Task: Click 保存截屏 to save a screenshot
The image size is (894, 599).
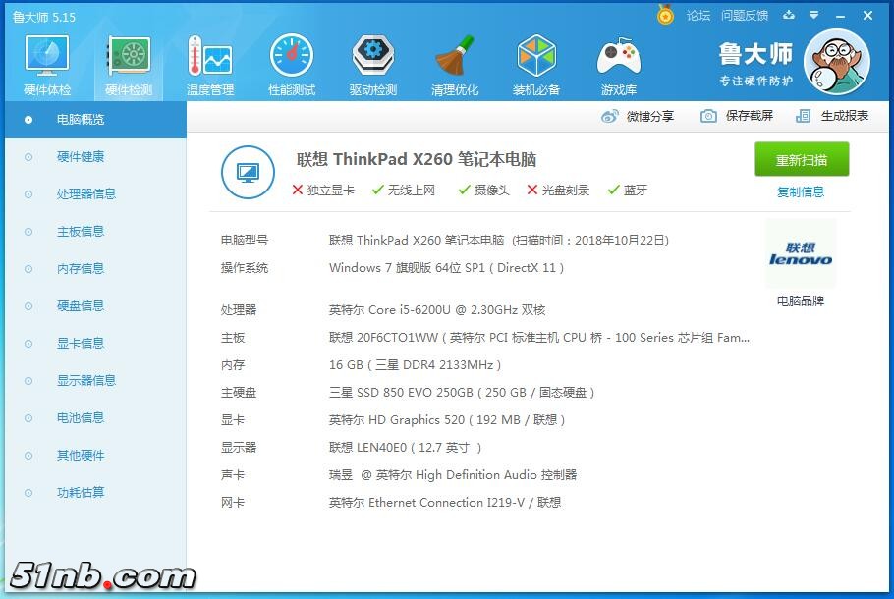Action: (738, 116)
